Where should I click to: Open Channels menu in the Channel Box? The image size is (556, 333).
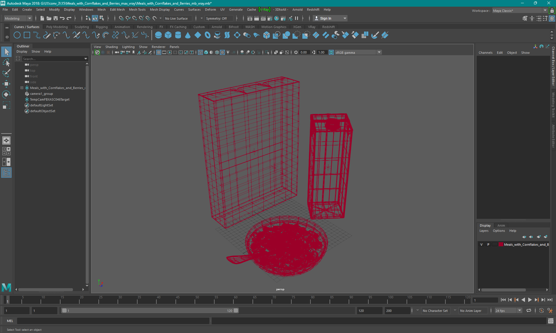tap(485, 53)
